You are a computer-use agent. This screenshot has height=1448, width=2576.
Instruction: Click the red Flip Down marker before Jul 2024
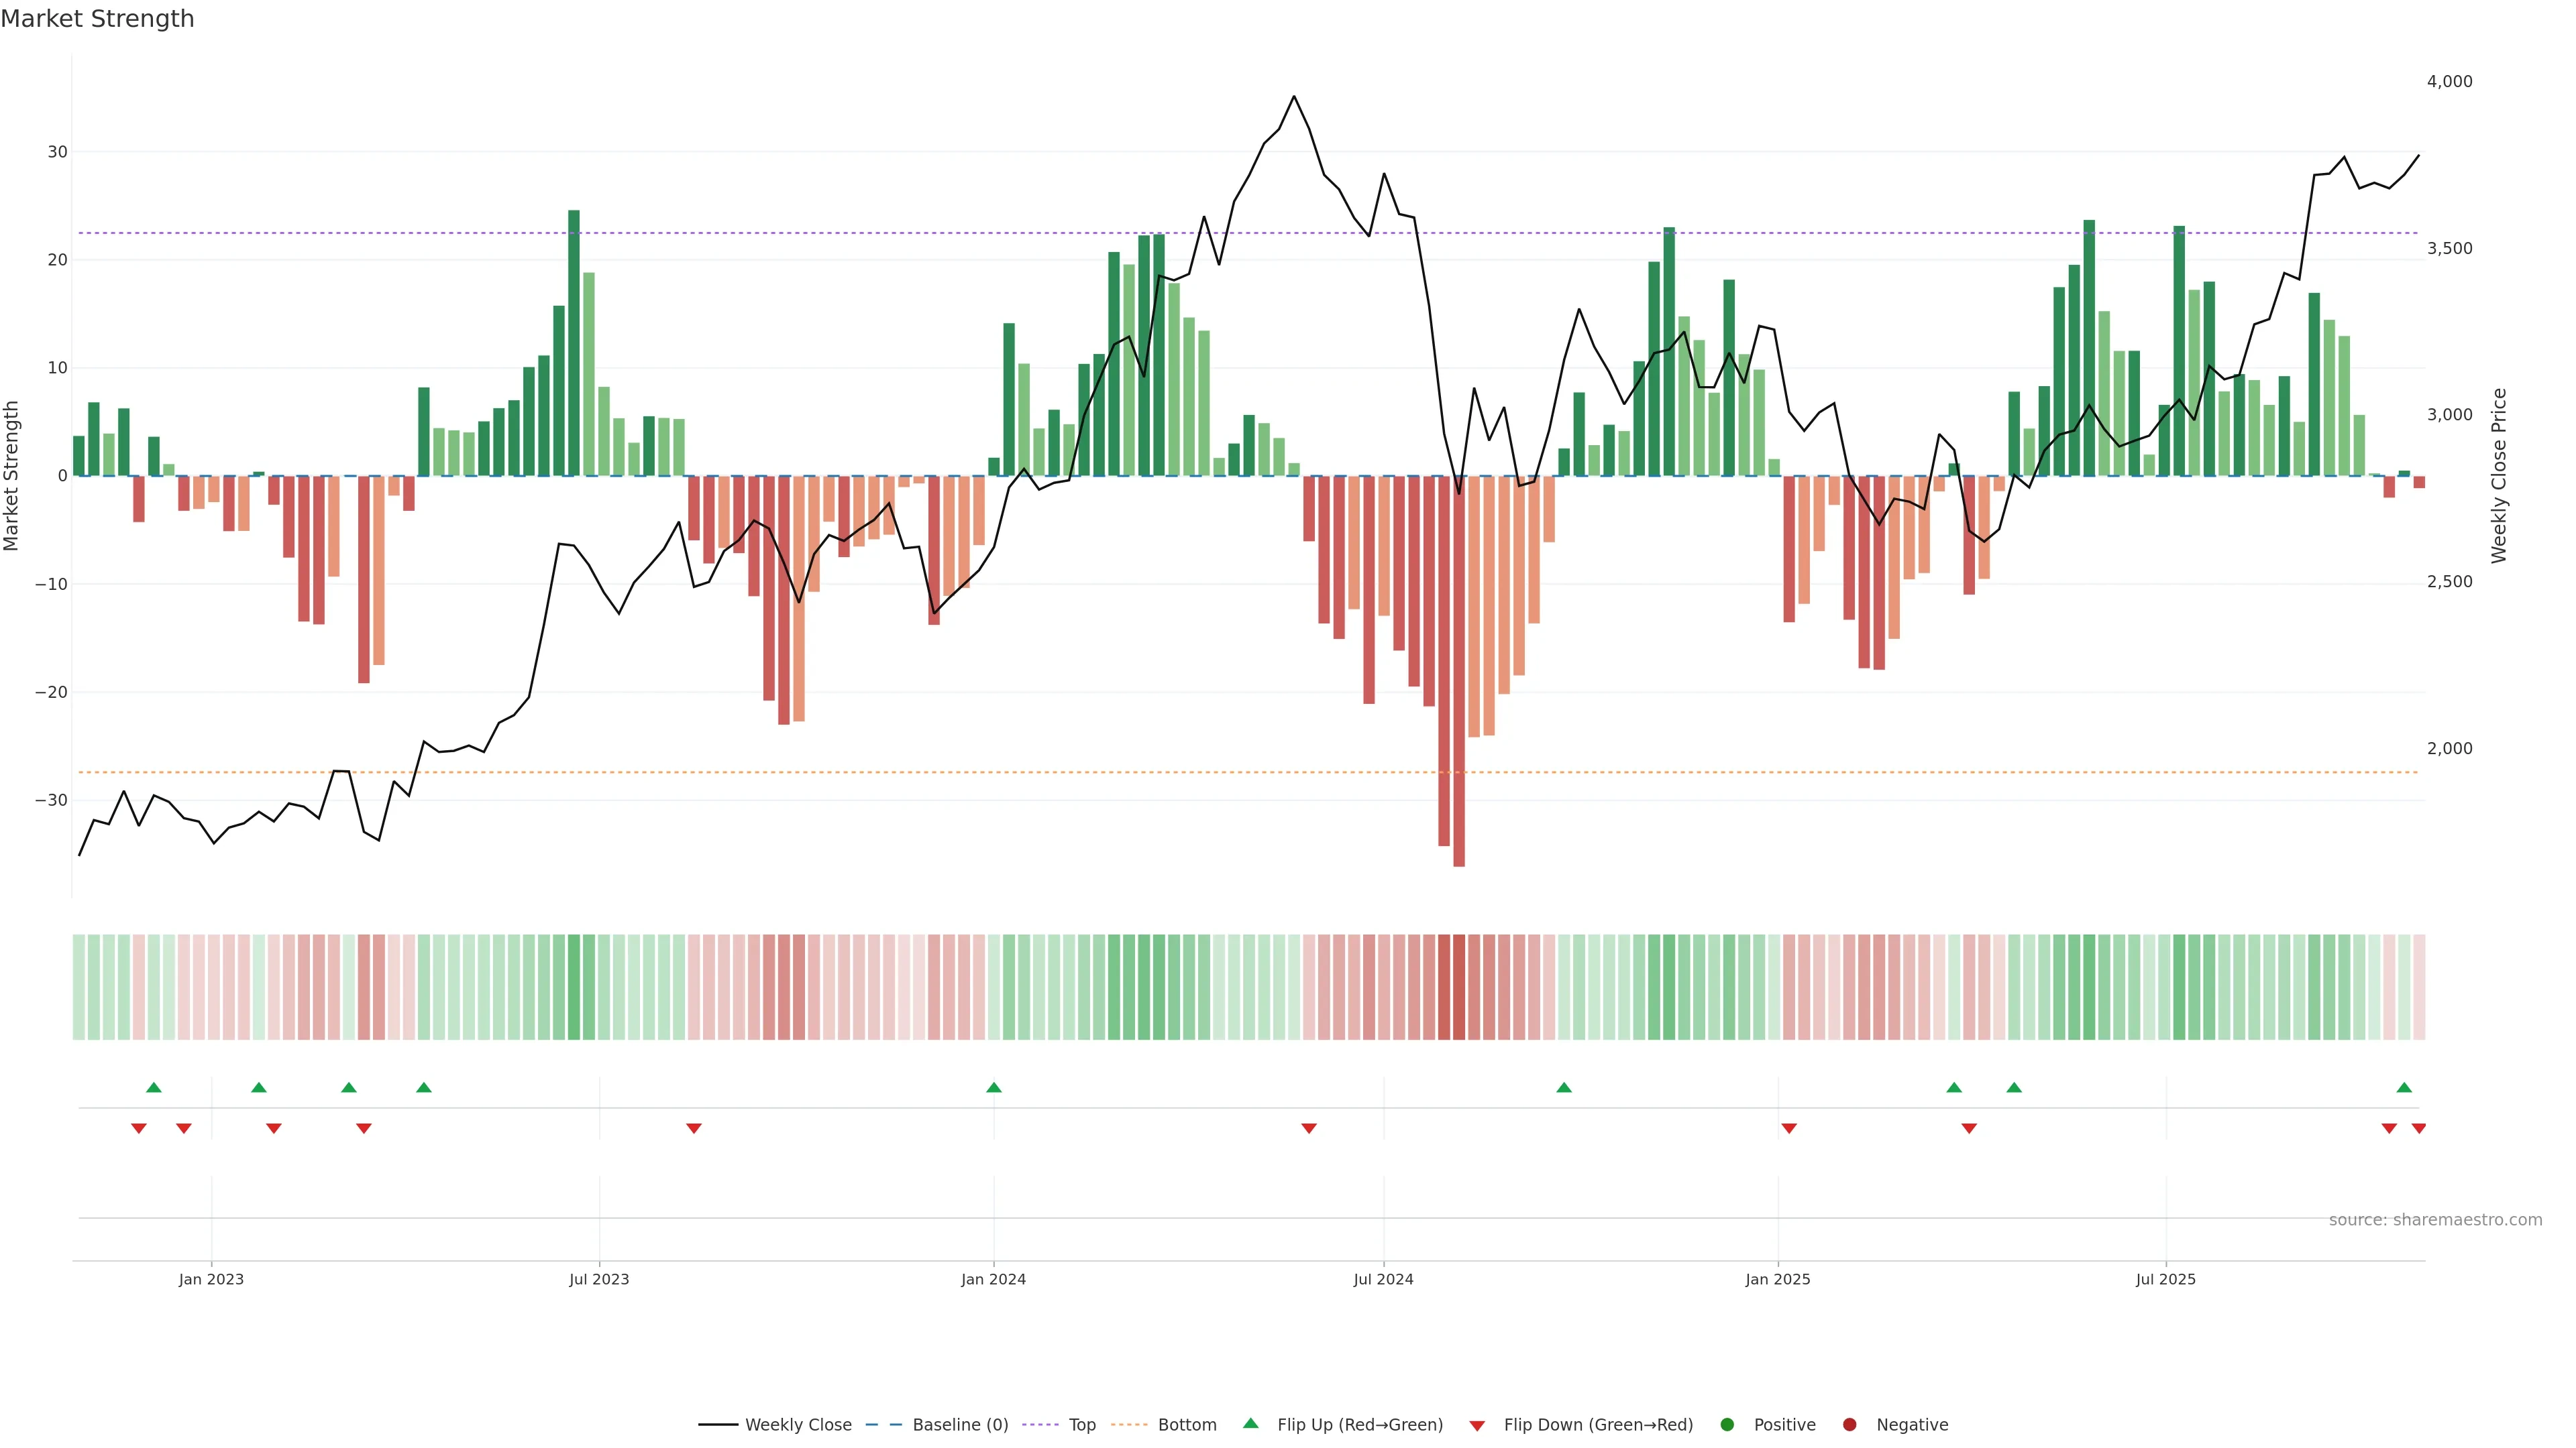[1308, 1128]
